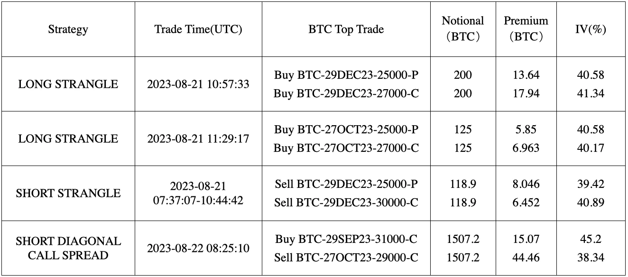Click Sell BTC-29DEC23-30000-C trade text
628x277 pixels.
346,203
